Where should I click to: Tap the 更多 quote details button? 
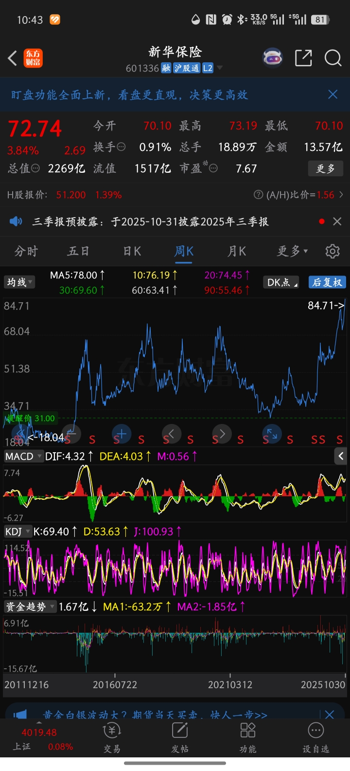pos(326,168)
